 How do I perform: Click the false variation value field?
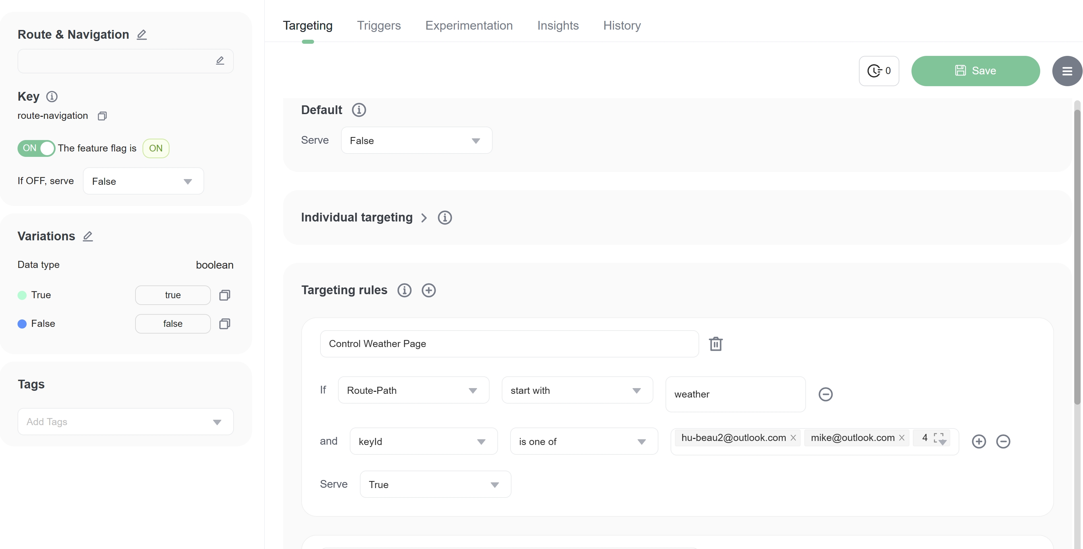[x=173, y=324]
